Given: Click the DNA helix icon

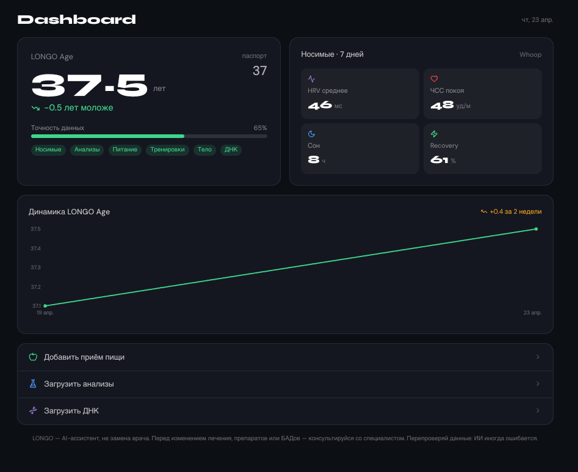Looking at the screenshot, I should (x=33, y=411).
